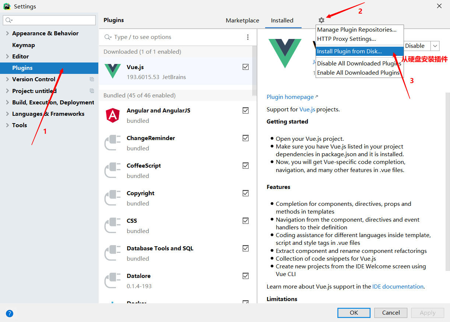The height and width of the screenshot is (322, 450).
Task: Toggle the CoffeeScript plugin checkbox
Action: pos(246,165)
